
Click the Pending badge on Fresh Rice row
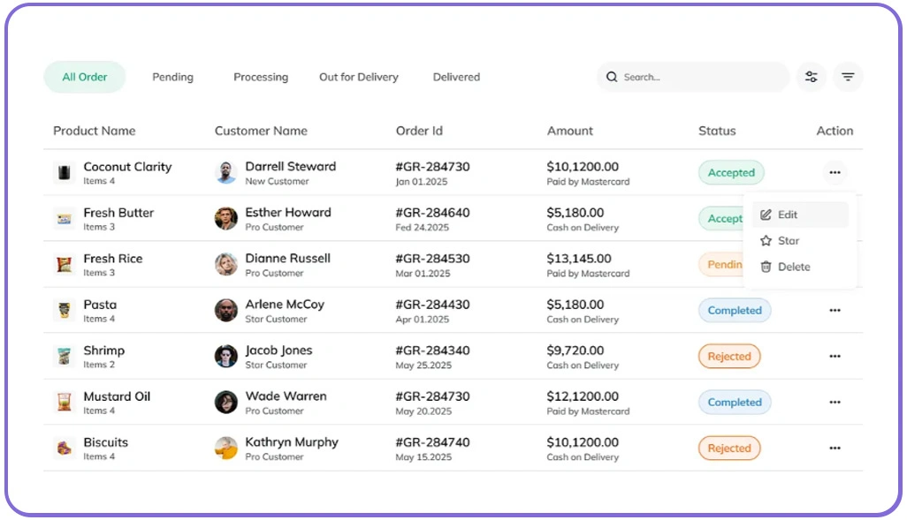pyautogui.click(x=721, y=264)
